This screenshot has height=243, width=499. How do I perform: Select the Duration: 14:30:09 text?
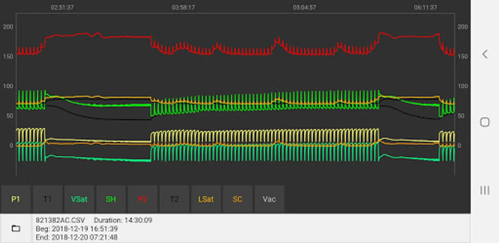click(123, 220)
